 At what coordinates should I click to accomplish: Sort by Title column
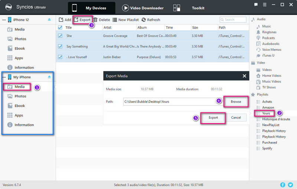pyautogui.click(x=68, y=27)
